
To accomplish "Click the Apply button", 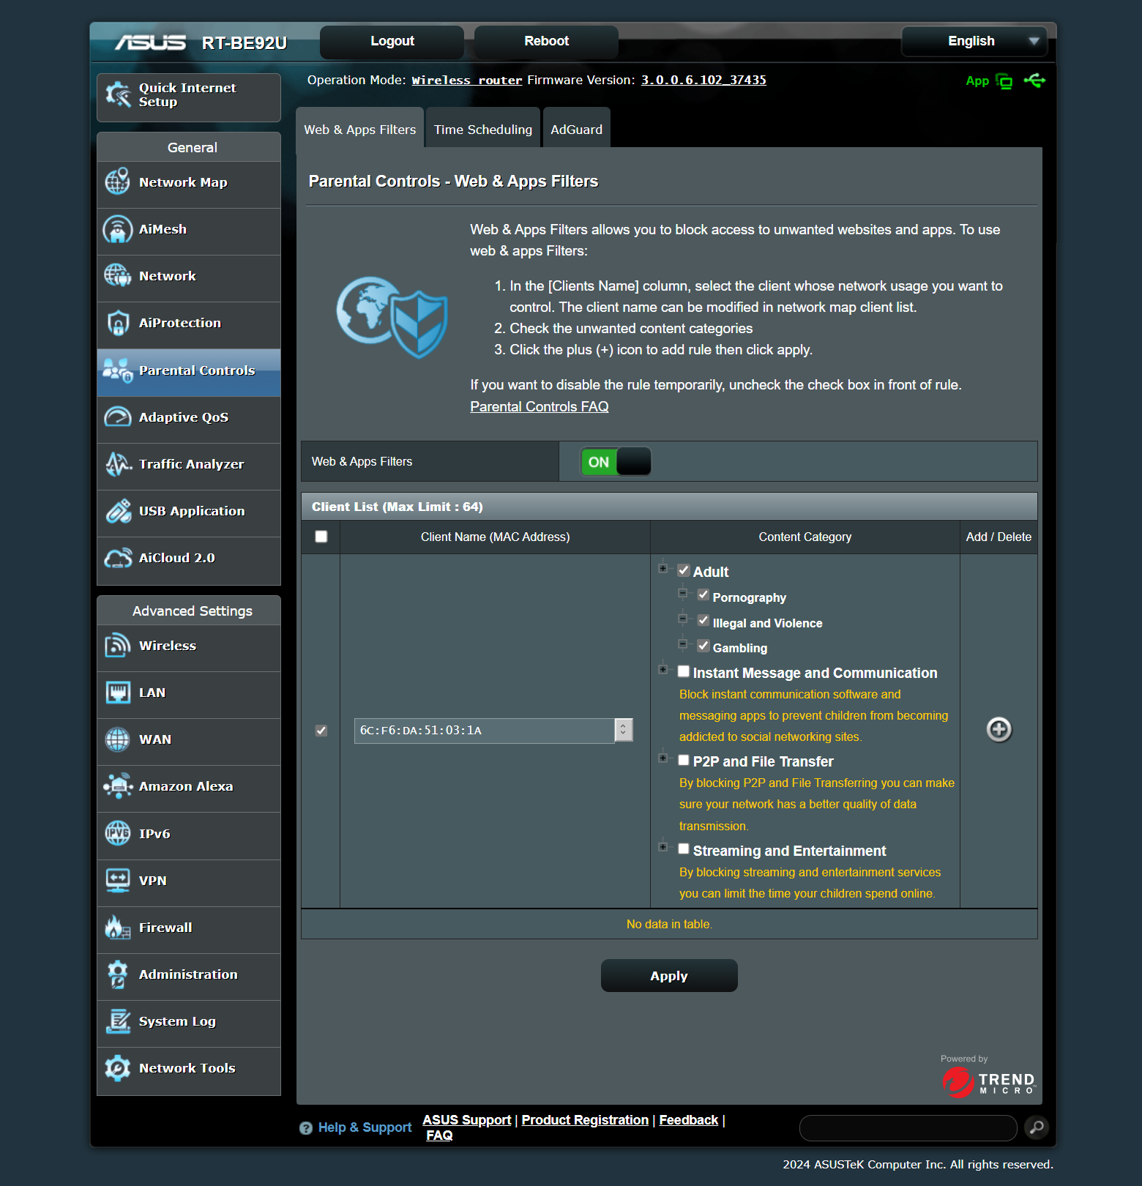I will 669,976.
